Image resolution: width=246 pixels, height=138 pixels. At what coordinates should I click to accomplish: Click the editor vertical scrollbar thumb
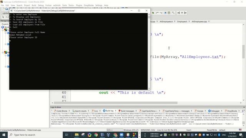click(x=243, y=51)
